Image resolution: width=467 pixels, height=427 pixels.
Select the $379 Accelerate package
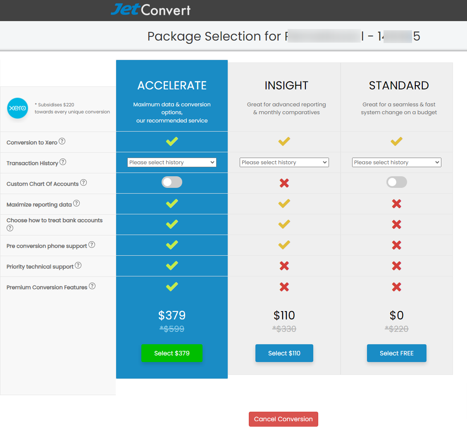(x=172, y=353)
